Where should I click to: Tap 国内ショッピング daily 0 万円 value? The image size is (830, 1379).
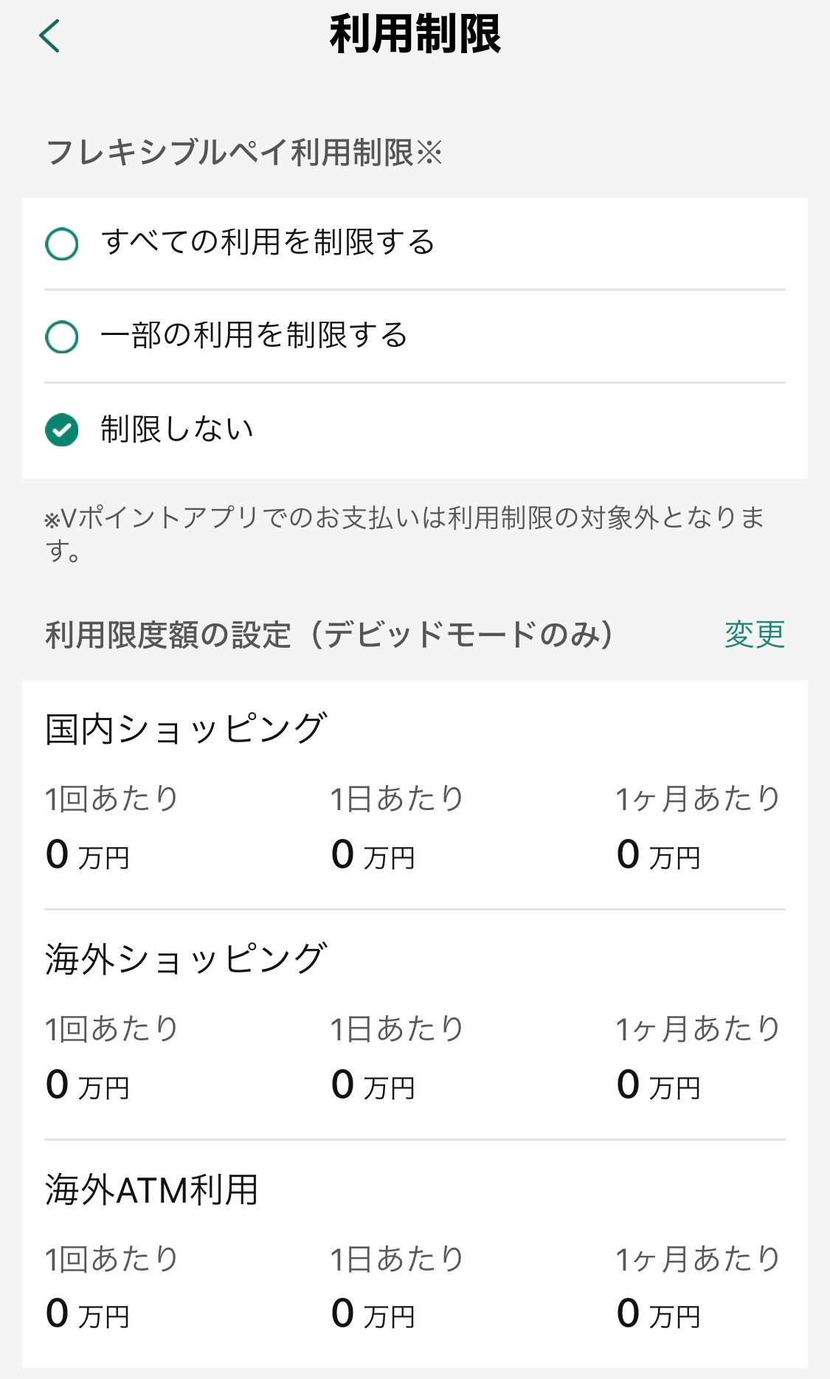pyautogui.click(x=373, y=855)
